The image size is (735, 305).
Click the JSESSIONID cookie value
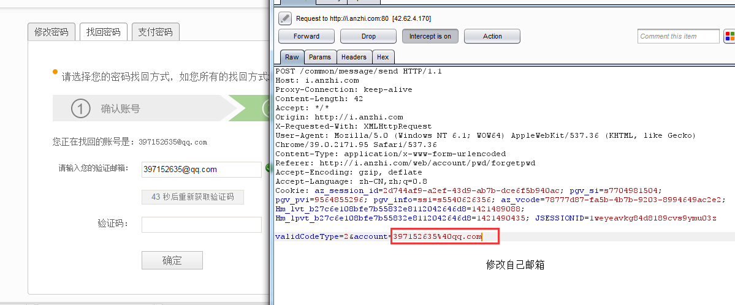click(653, 218)
